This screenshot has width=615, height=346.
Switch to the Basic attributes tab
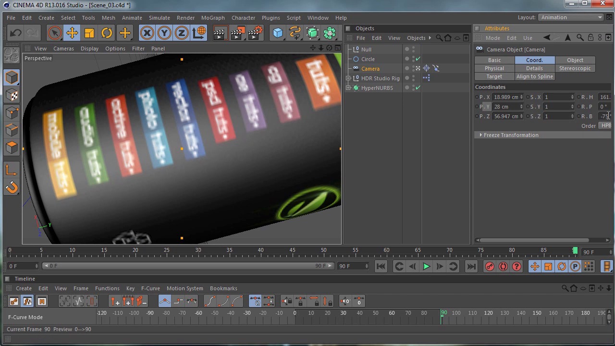(494, 60)
